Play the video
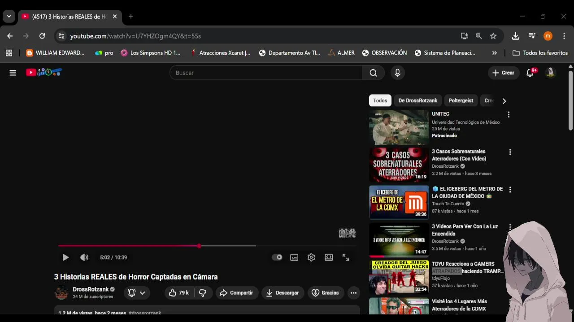 coord(65,257)
